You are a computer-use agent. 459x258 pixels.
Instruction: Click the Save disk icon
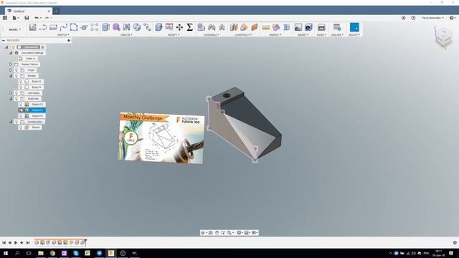[x=27, y=18]
